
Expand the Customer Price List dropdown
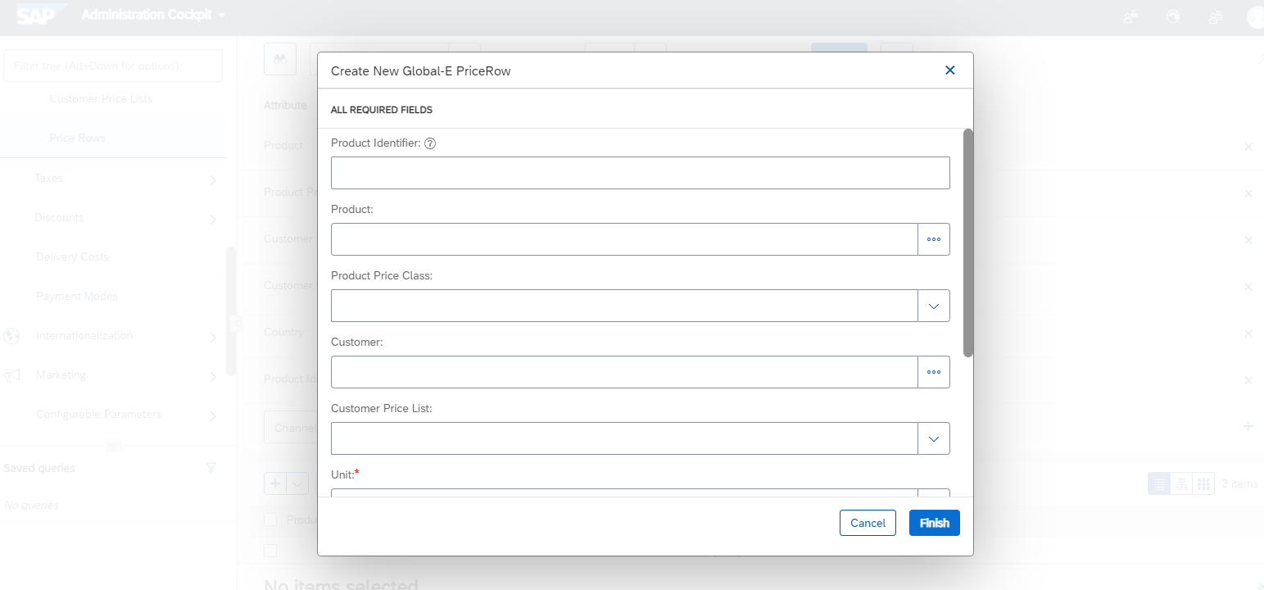click(934, 438)
